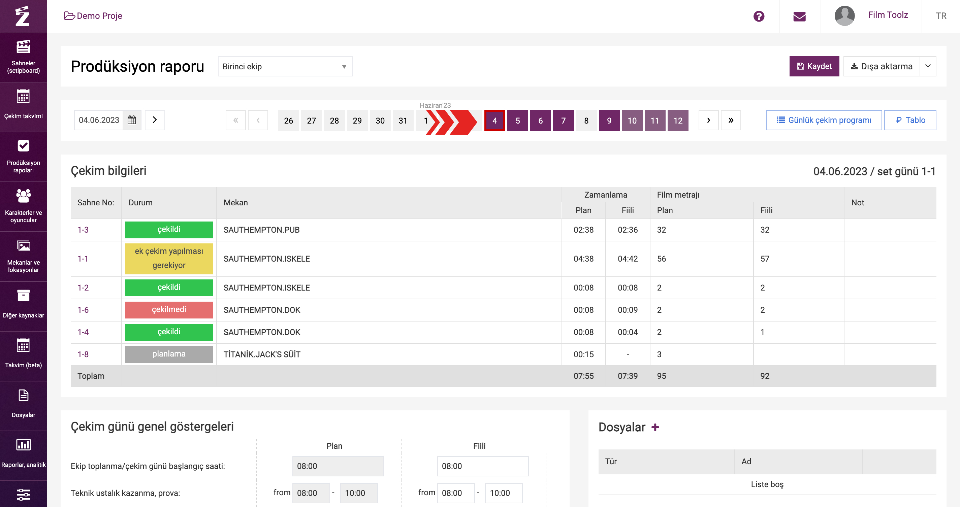Viewport: 960px width, 507px height.
Task: Open Dosyalar sidebar section
Action: point(24,406)
